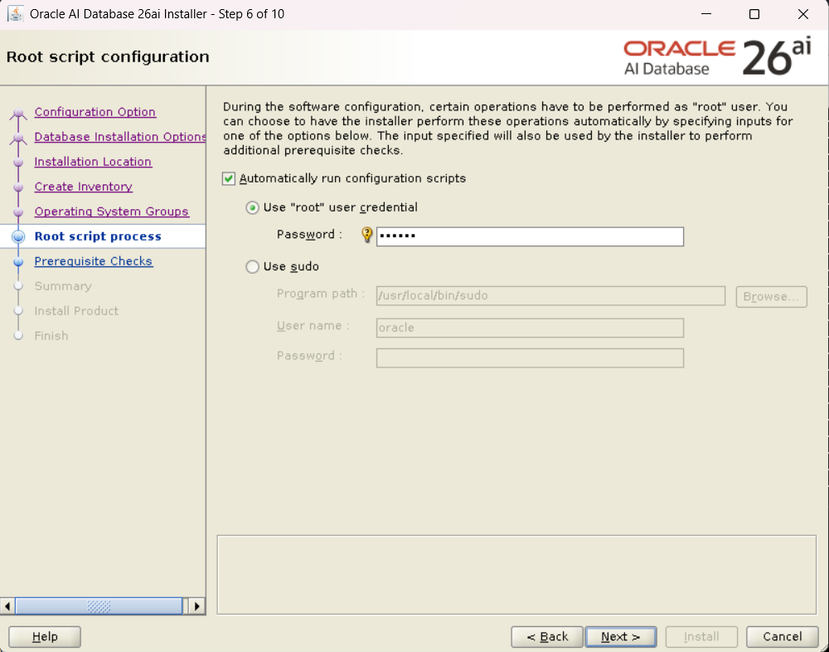Click the Oracle 26ai logo
829x652 pixels.
pyautogui.click(x=716, y=57)
